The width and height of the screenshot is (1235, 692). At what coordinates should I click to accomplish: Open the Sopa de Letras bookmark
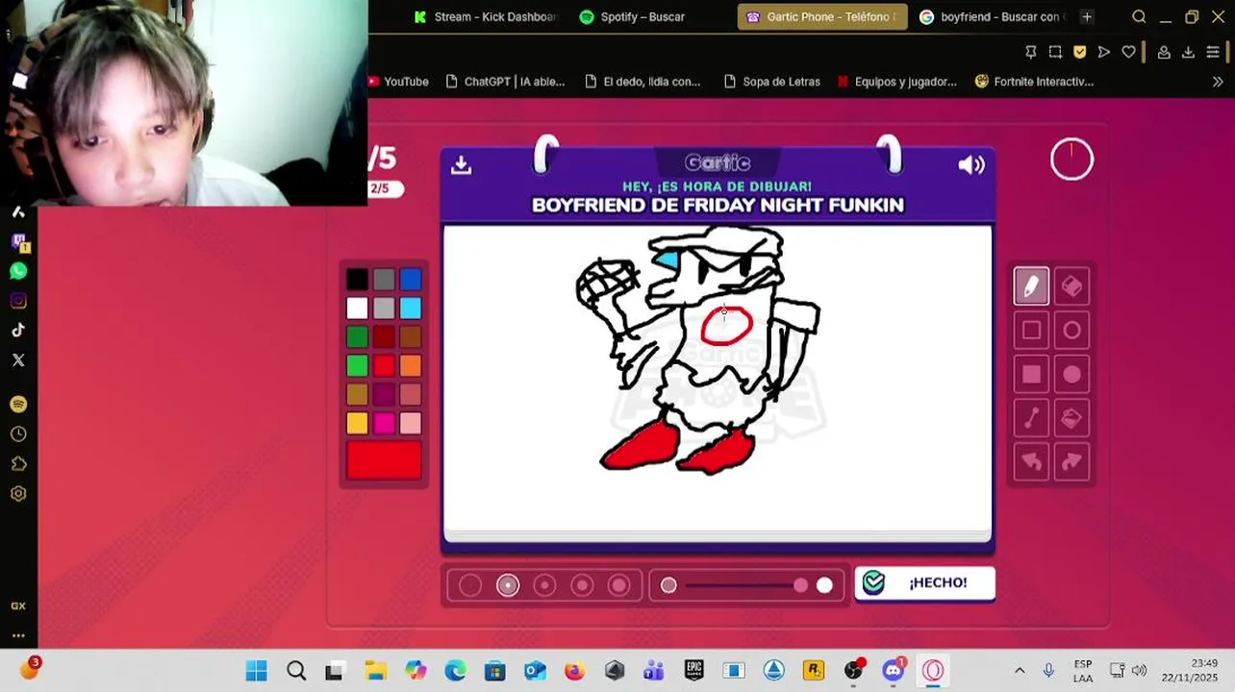[x=771, y=82]
